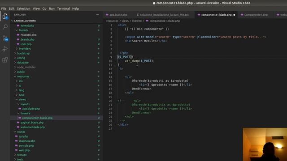
Task: Open pagina1.blade.php file
Action: [32, 123]
